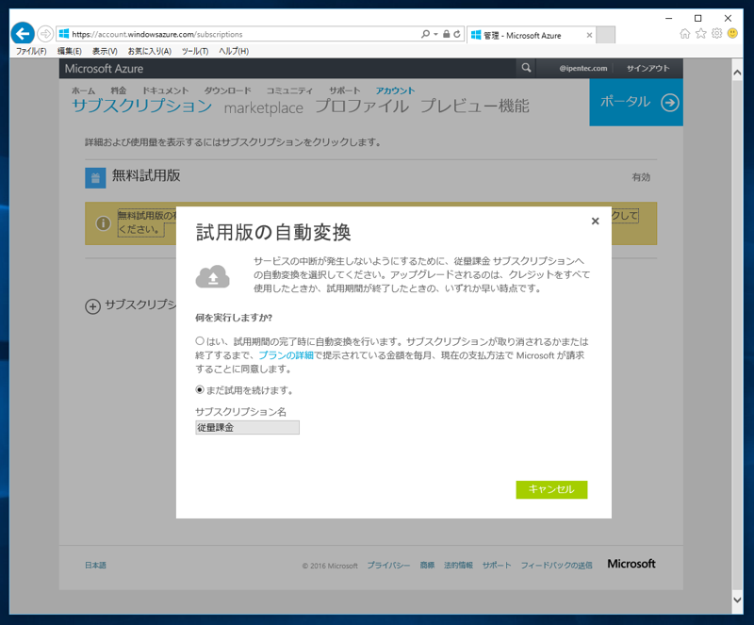Open the 表示(V) menu

pyautogui.click(x=105, y=51)
